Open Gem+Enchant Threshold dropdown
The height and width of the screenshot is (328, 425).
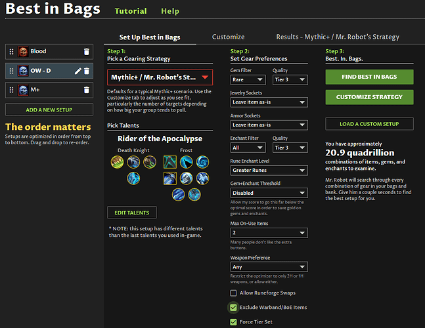pos(269,193)
